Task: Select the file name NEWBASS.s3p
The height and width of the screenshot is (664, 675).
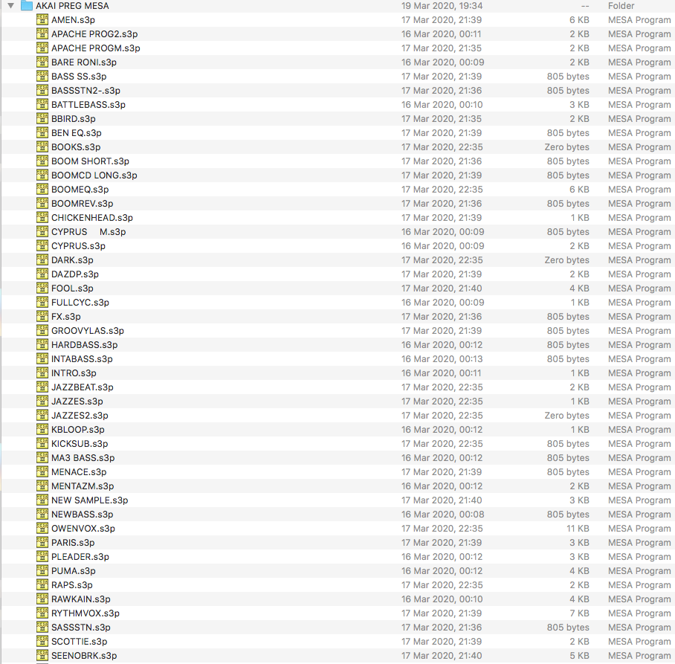Action: tap(83, 515)
